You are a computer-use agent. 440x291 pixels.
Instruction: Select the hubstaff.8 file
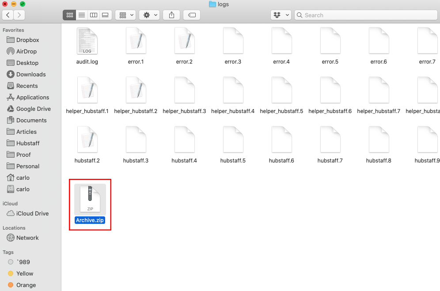pos(379,145)
